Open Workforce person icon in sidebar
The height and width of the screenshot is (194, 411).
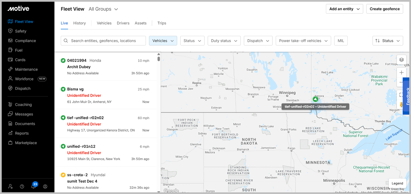(10, 79)
